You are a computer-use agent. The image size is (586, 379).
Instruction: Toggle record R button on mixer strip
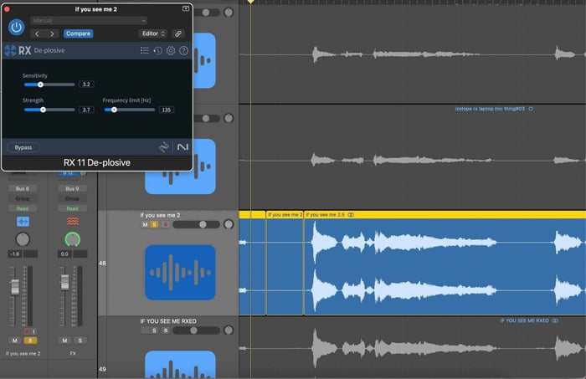(27, 331)
